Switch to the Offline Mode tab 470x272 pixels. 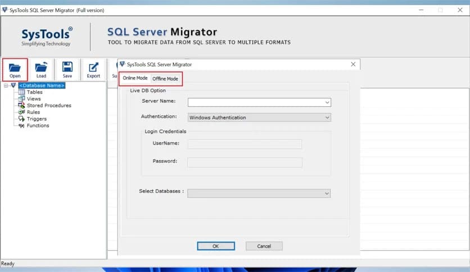[165, 79]
